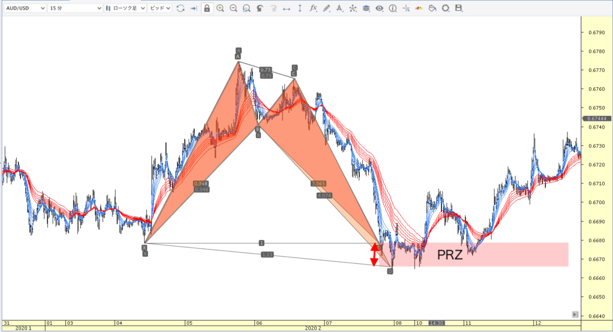613x332 pixels.
Task: Open the ローソク足 chart type dropdown
Action: click(124, 8)
